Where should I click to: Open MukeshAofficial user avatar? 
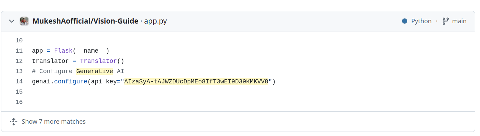24,21
